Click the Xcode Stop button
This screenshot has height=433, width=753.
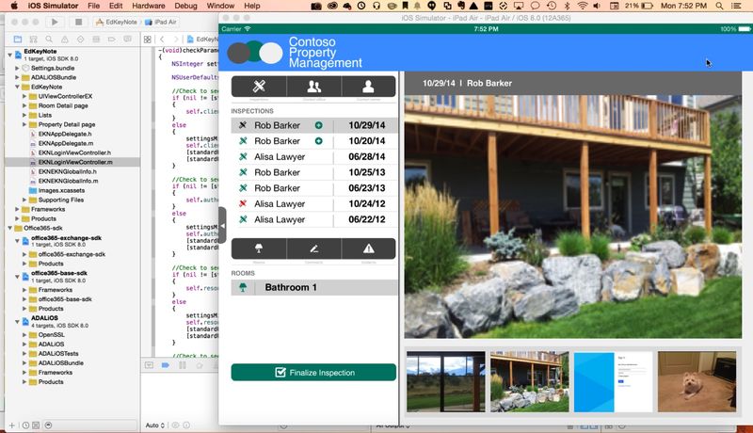tap(78, 22)
